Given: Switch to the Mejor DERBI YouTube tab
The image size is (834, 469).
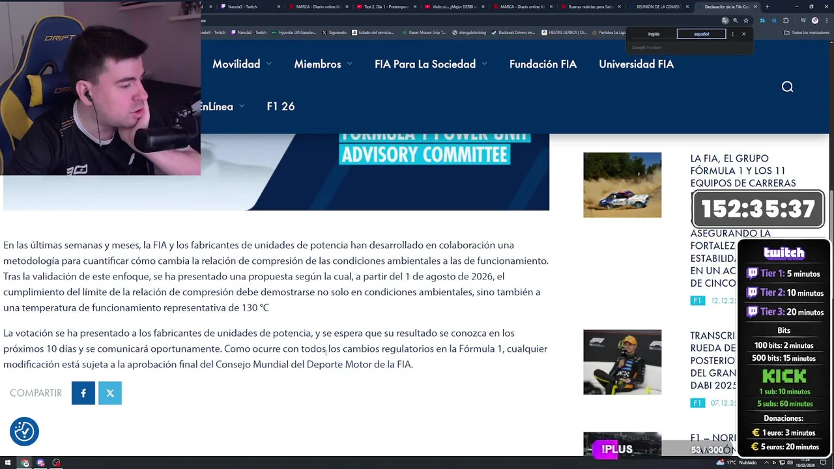Looking at the screenshot, I should [x=454, y=7].
